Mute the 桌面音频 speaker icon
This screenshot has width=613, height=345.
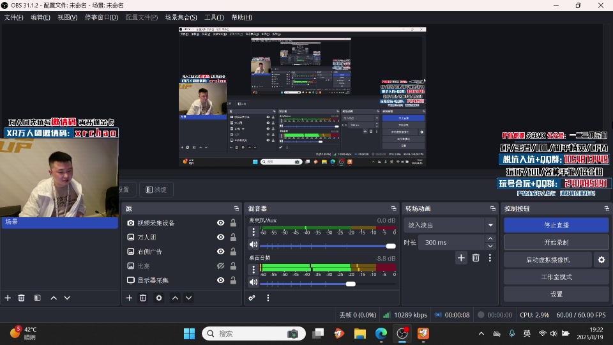click(x=254, y=282)
